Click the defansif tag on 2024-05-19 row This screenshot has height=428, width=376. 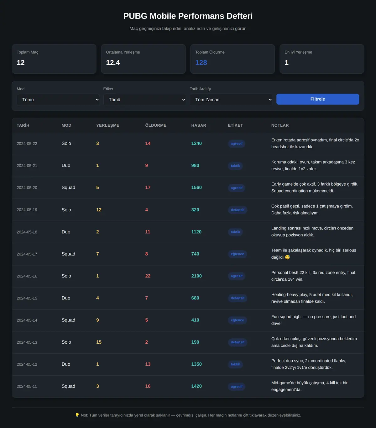[238, 210]
